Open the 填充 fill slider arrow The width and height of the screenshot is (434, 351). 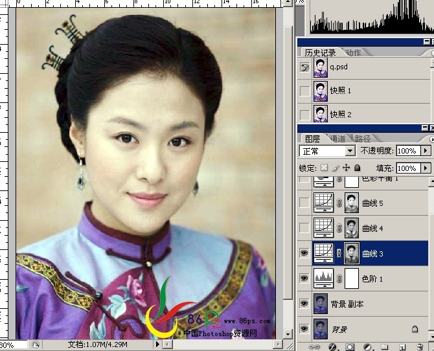pos(426,168)
